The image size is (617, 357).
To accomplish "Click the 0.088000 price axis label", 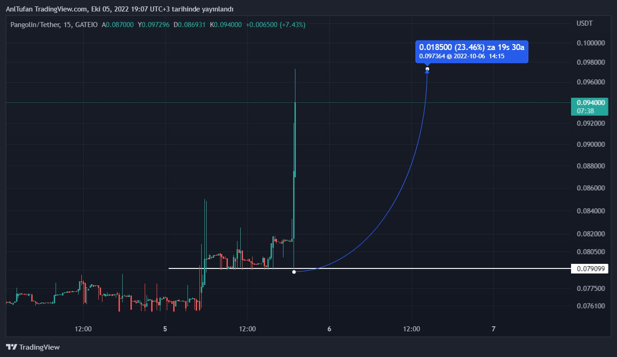I will 590,166.
